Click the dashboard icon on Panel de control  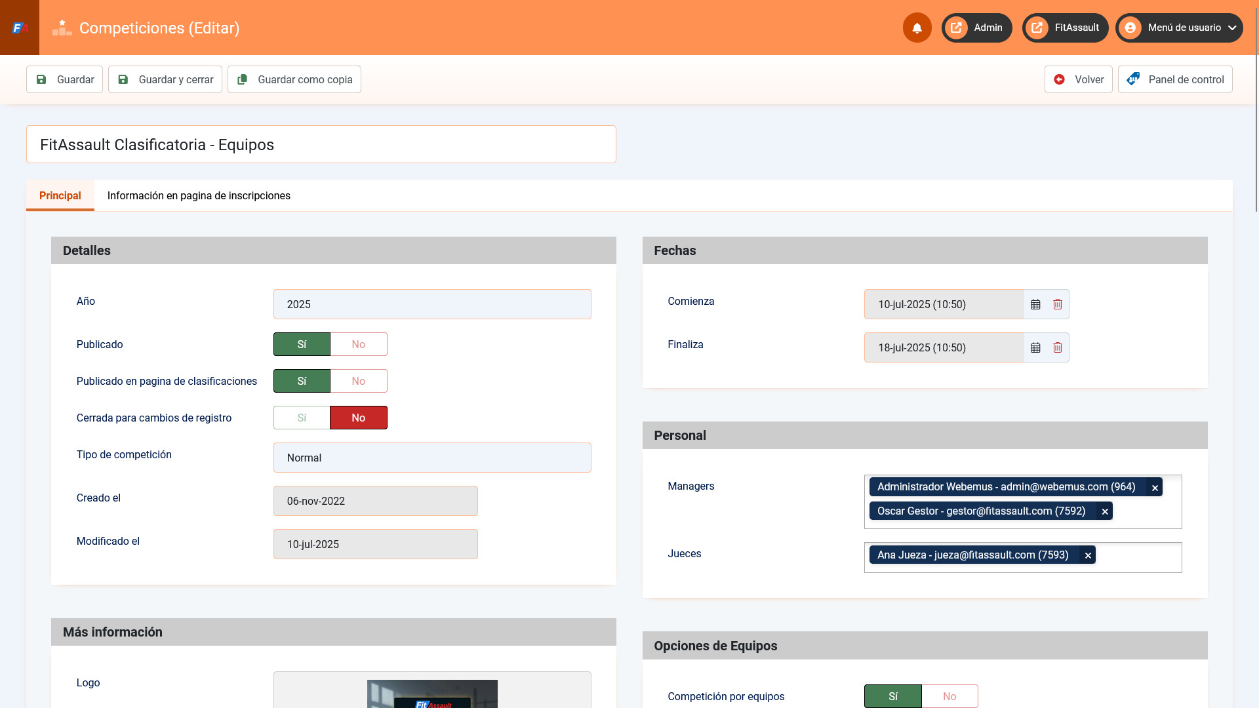coord(1133,79)
